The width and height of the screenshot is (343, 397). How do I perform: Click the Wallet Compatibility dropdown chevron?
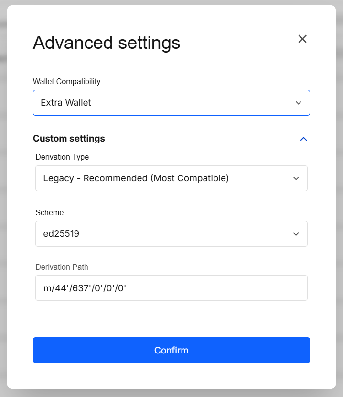tap(298, 102)
